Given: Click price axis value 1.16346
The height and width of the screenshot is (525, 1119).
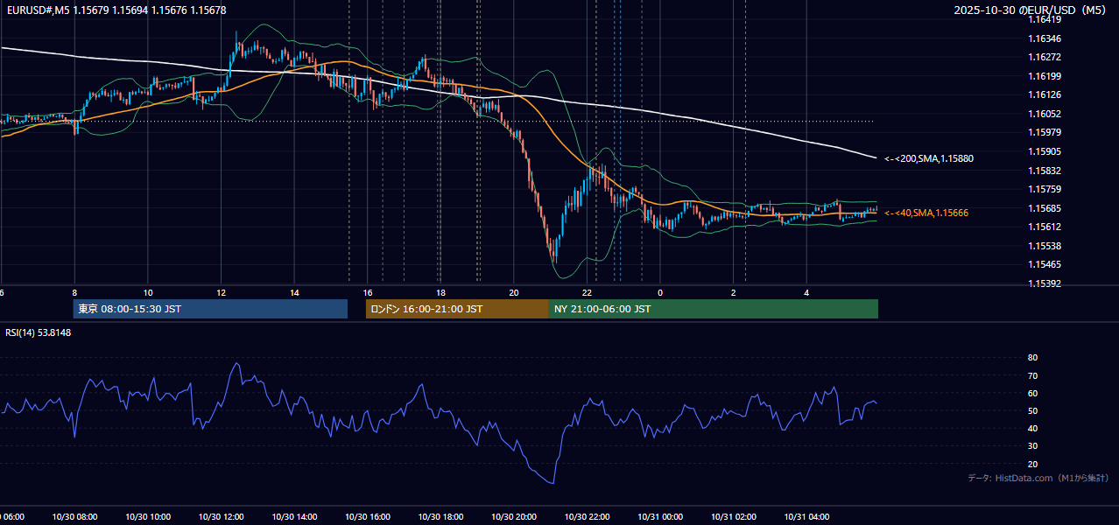Looking at the screenshot, I should [x=1044, y=38].
